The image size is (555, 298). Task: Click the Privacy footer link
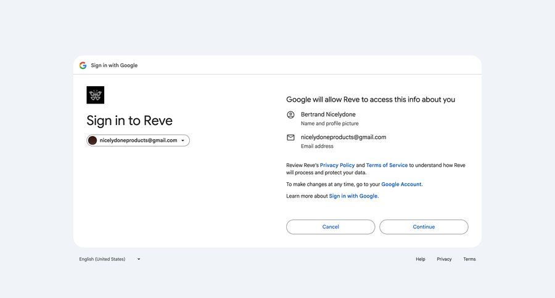pos(444,259)
